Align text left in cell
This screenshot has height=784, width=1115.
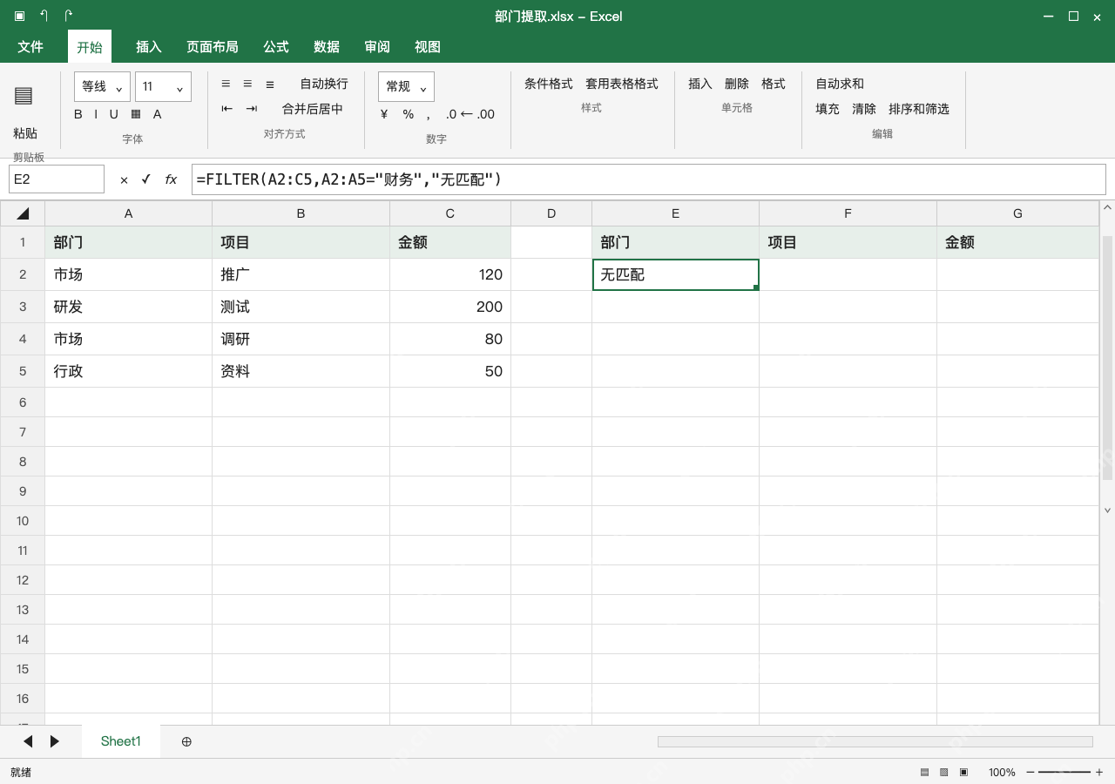[226, 84]
